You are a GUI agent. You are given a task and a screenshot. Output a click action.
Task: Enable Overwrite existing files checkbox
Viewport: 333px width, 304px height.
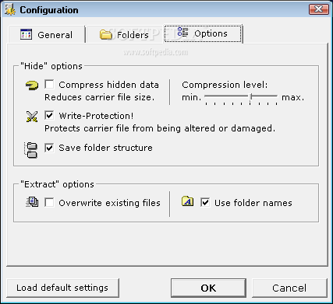tap(49, 202)
